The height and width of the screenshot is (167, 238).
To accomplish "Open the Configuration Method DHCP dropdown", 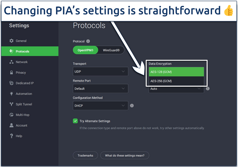I will pos(100,105).
